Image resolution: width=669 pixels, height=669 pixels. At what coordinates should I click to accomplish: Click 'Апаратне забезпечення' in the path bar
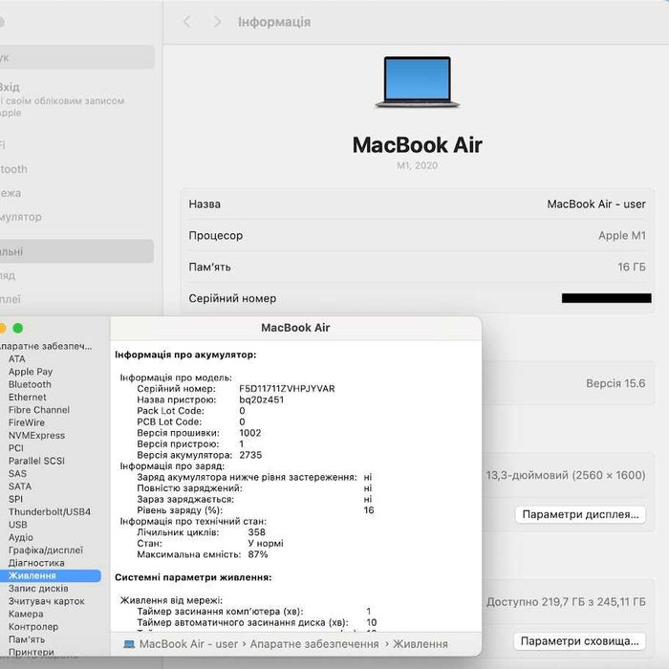pyautogui.click(x=314, y=644)
